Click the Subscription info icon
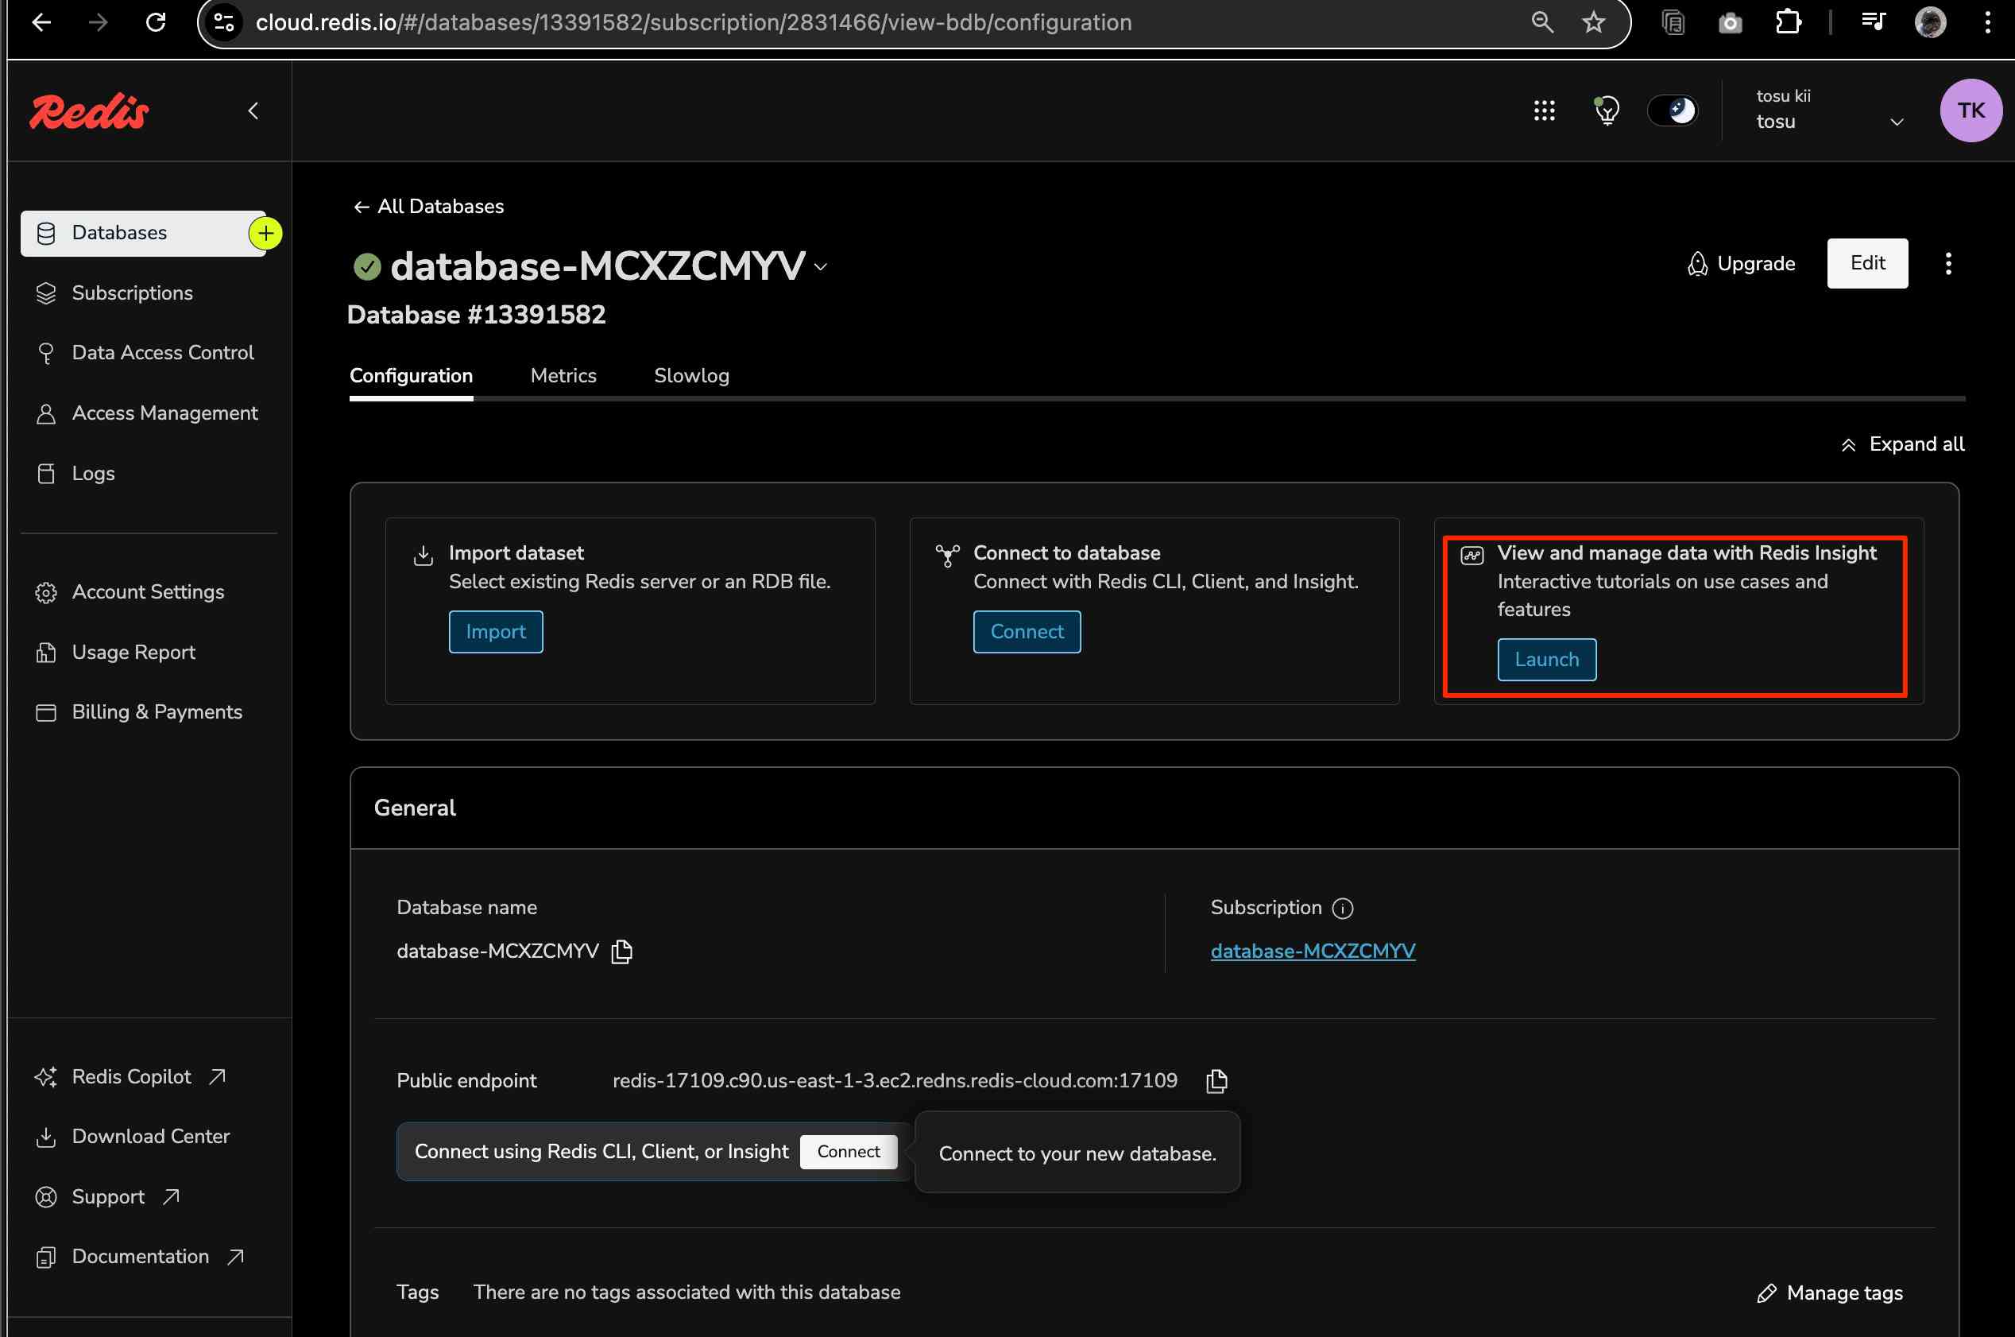The height and width of the screenshot is (1337, 2015). (x=1343, y=908)
